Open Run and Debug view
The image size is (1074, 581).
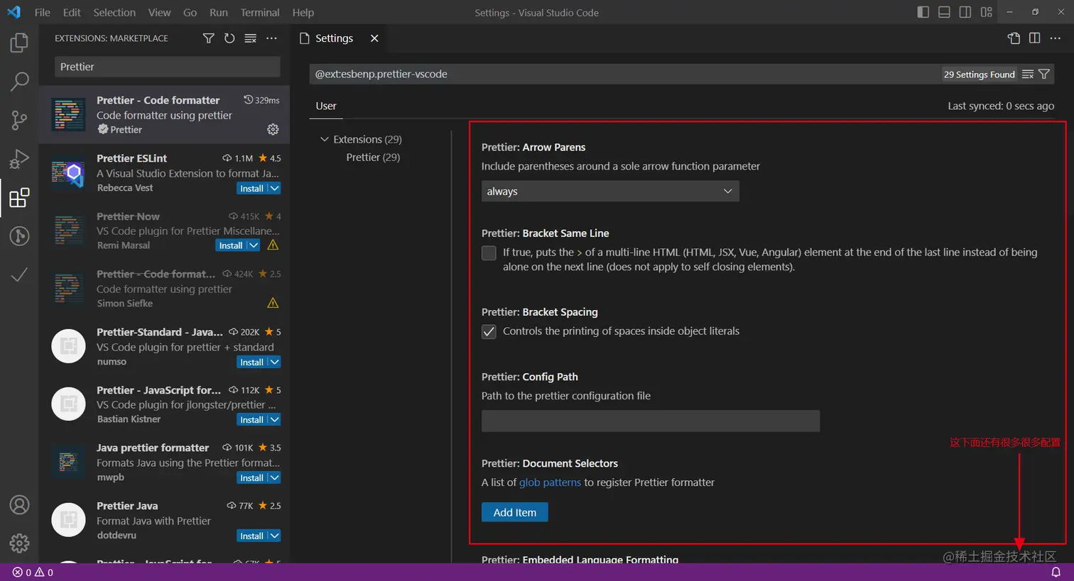click(x=19, y=158)
